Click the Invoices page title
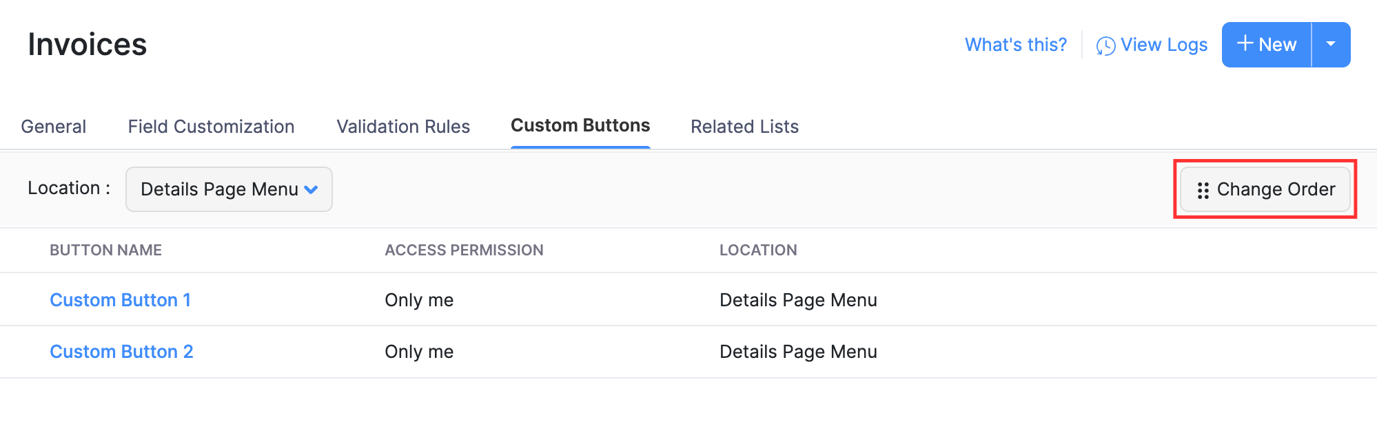The height and width of the screenshot is (424, 1377). (x=88, y=44)
